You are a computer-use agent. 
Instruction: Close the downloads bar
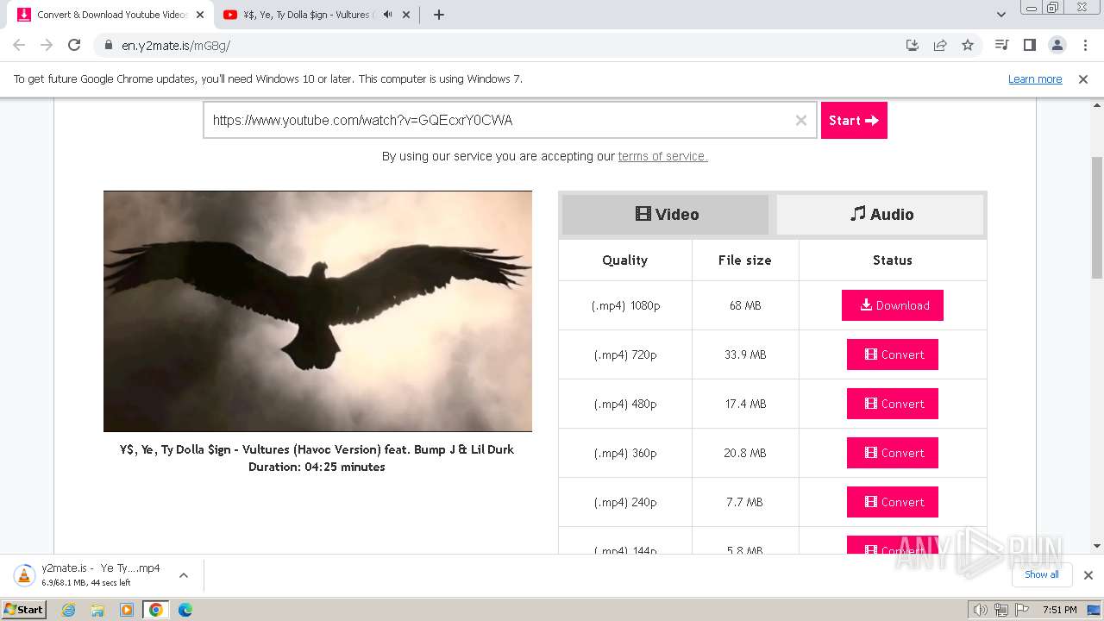point(1088,575)
